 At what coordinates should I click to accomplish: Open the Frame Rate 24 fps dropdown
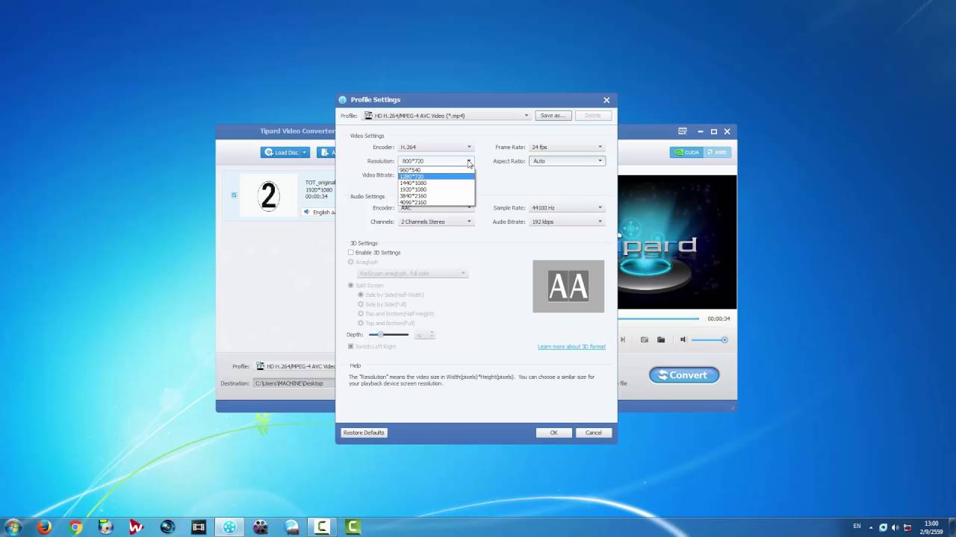click(566, 147)
